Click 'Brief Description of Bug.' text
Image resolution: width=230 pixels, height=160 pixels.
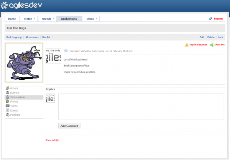(x=77, y=66)
